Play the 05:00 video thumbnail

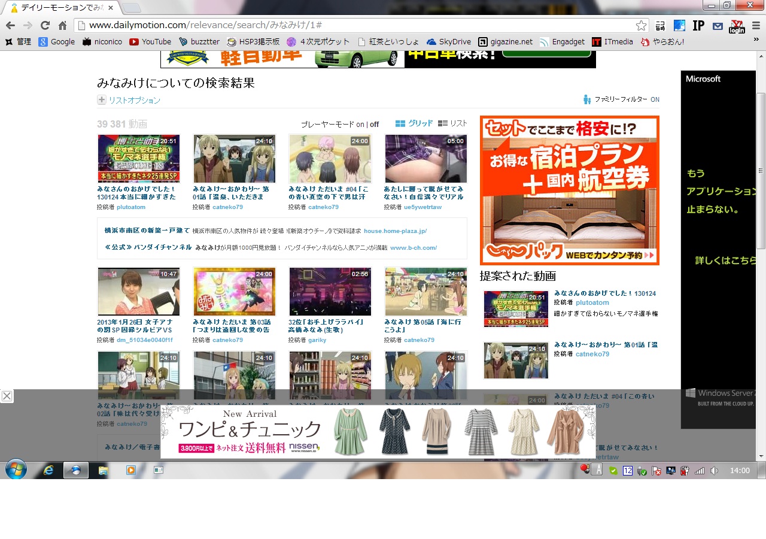tap(426, 159)
